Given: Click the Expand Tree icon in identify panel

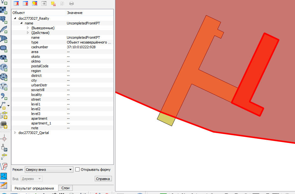Looking at the screenshot, I should click(x=16, y=4).
